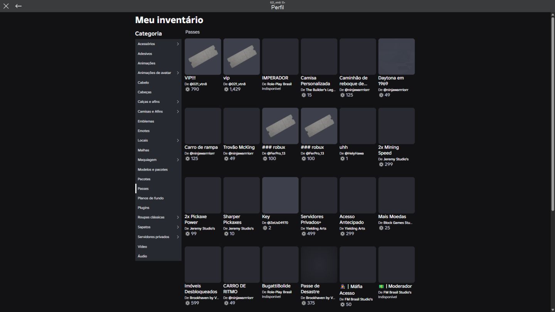The width and height of the screenshot is (555, 312).
Task: Open the lowercase vip pass ticket thumbnail
Action: pos(242,57)
